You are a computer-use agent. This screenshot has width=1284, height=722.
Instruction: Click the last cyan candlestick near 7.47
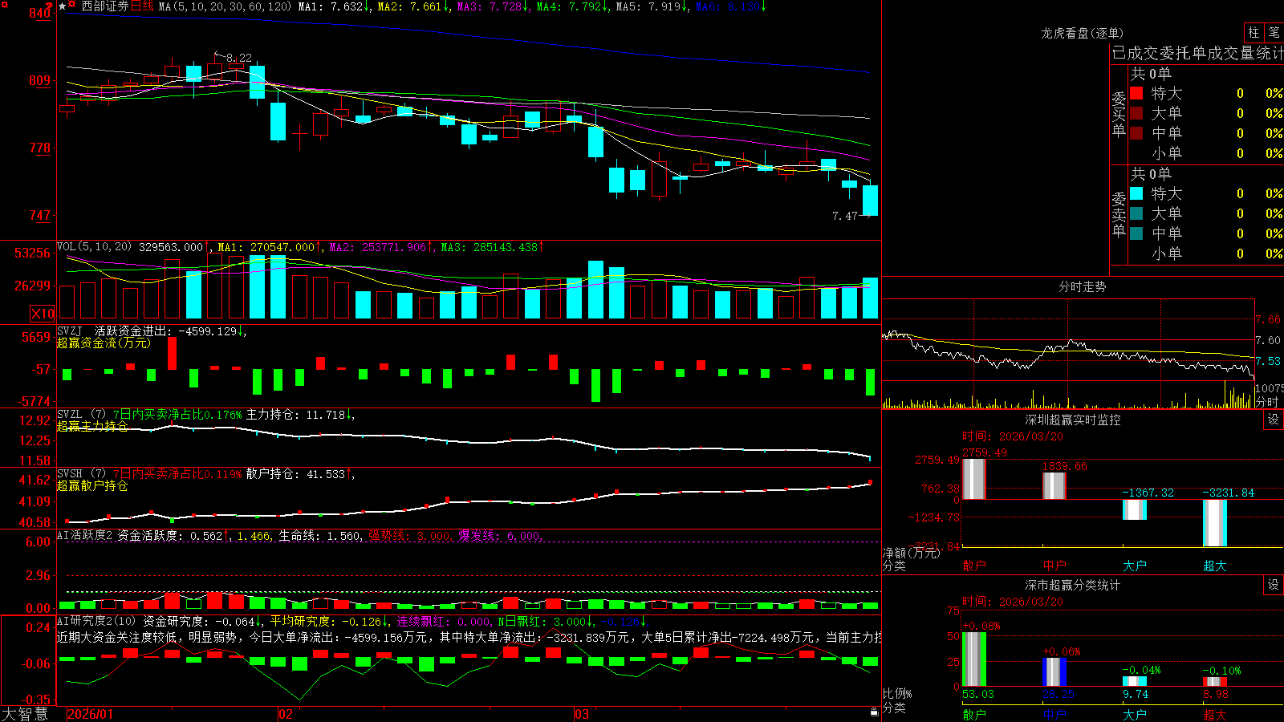click(x=870, y=201)
